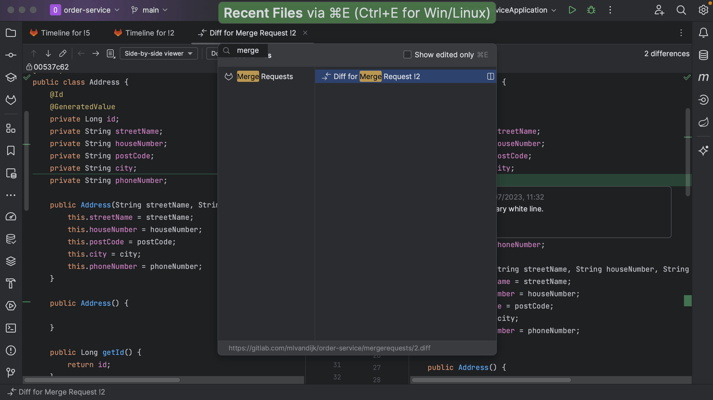713x400 pixels.
Task: Click the merge search field
Action: tap(248, 51)
